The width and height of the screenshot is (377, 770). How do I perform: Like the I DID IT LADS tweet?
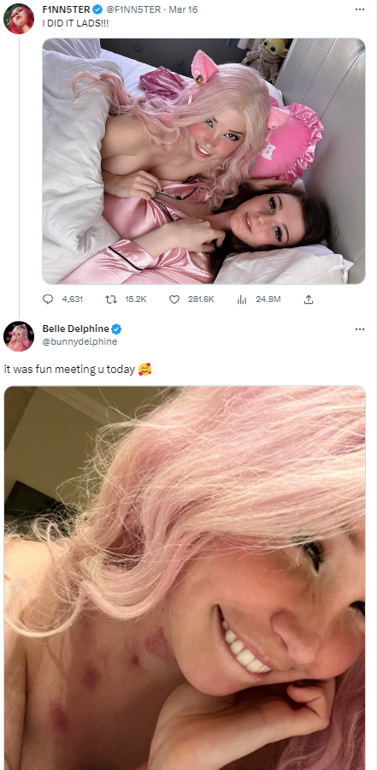(x=174, y=299)
